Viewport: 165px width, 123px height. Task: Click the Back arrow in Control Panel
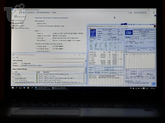coord(13,13)
